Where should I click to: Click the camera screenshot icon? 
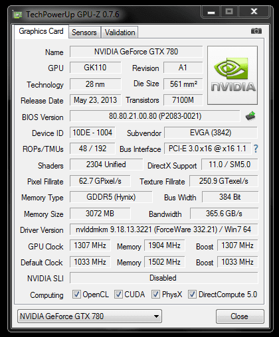coord(256,31)
